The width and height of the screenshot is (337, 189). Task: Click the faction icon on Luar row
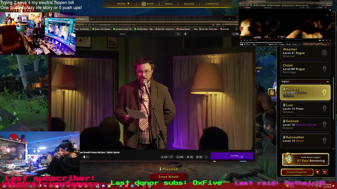pos(324,108)
